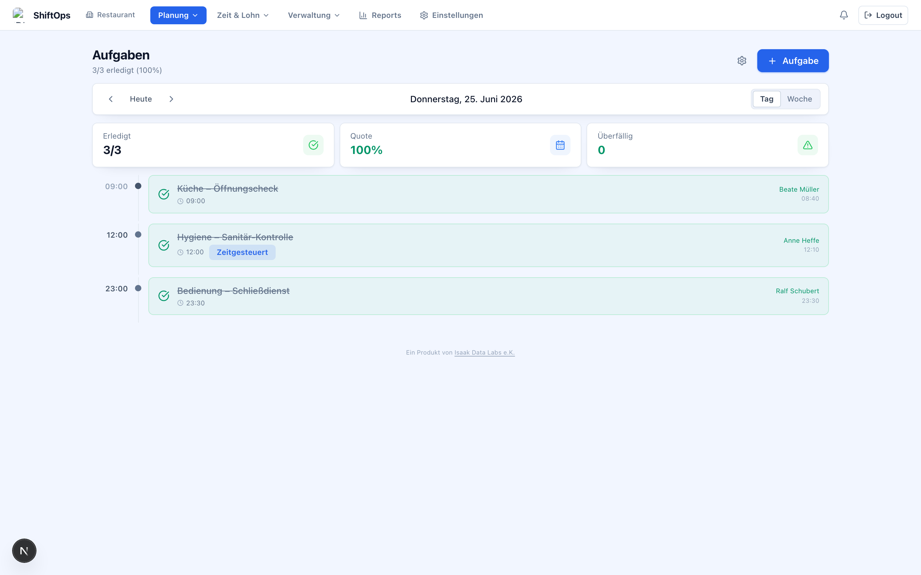Click the Erledigt checkmark icon
This screenshot has height=575, width=921.
(x=313, y=145)
